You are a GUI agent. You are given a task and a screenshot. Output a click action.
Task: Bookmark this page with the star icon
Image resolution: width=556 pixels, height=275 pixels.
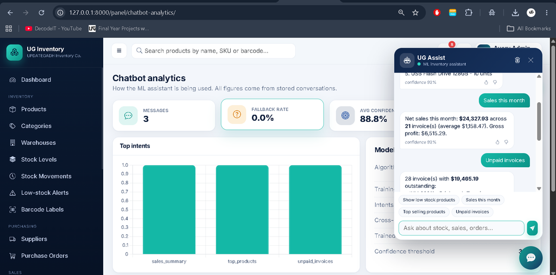pos(415,13)
